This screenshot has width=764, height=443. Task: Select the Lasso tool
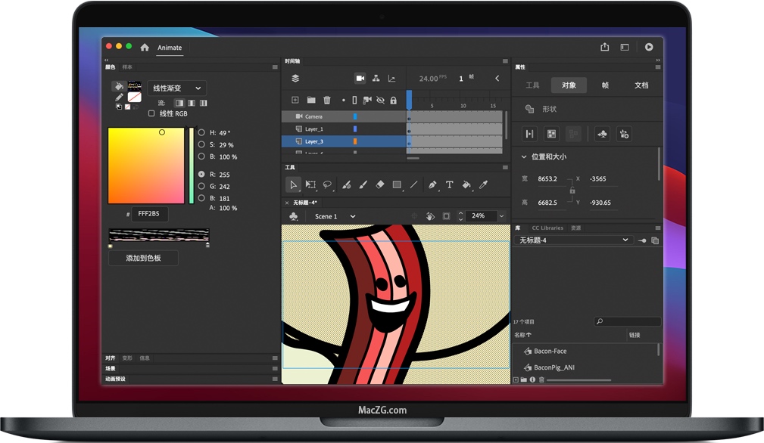[327, 184]
